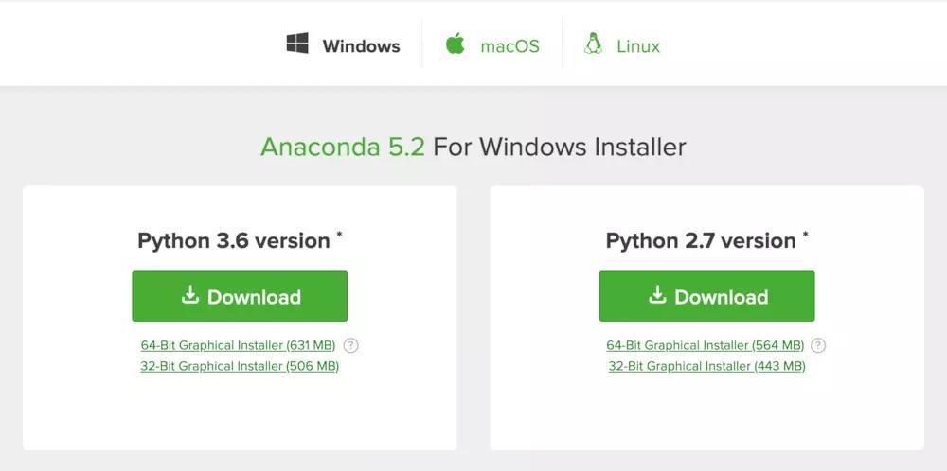
Task: Open 64-Bit Graphical Installer (631 MB) link
Action: point(238,345)
